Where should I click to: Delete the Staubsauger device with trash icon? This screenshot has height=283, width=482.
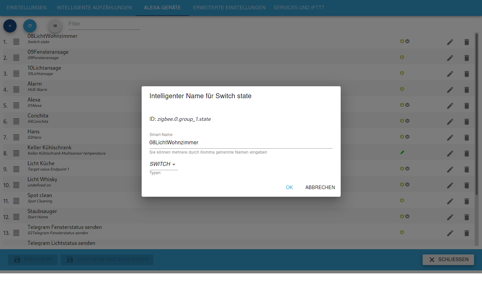pos(466,217)
